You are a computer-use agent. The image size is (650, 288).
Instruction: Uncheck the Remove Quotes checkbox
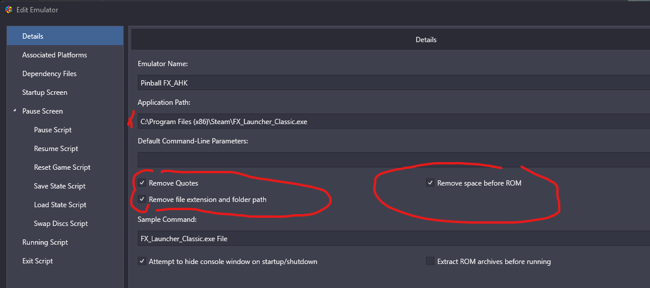[x=142, y=183]
